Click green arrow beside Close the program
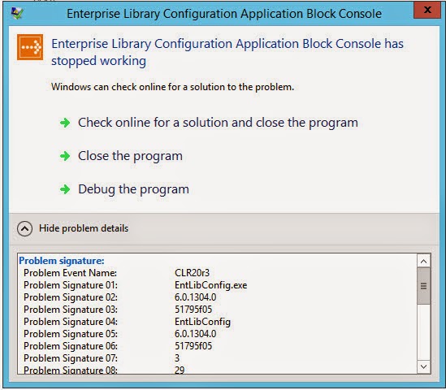446x390 pixels. [65, 156]
